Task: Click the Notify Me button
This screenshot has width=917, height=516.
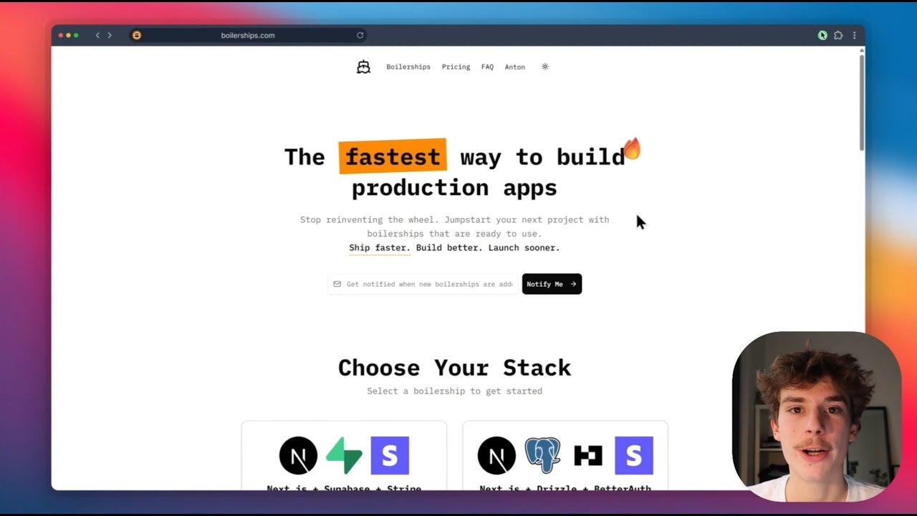Action: 552,284
